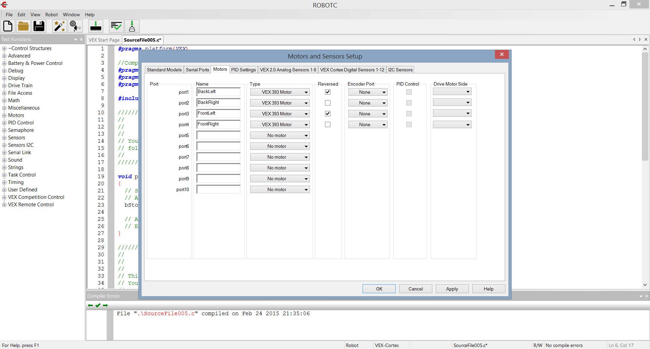
Task: Click the wheel and sensor toolbar icon
Action: pos(75,26)
